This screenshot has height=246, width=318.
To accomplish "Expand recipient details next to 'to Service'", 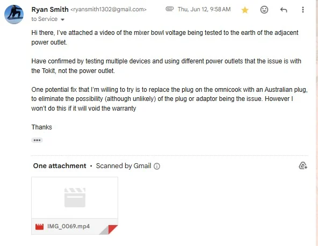I will pos(63,19).
